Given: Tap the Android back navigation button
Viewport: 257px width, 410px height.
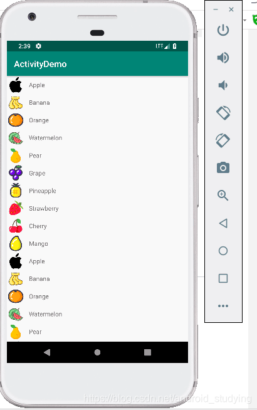Looking at the screenshot, I should coord(47,352).
